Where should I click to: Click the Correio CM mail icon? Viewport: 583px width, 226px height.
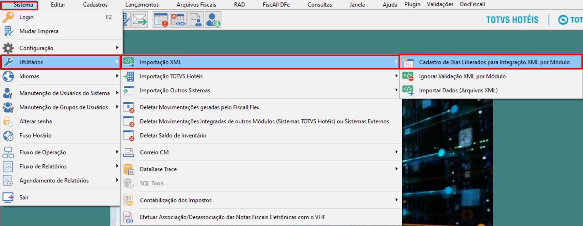(129, 152)
